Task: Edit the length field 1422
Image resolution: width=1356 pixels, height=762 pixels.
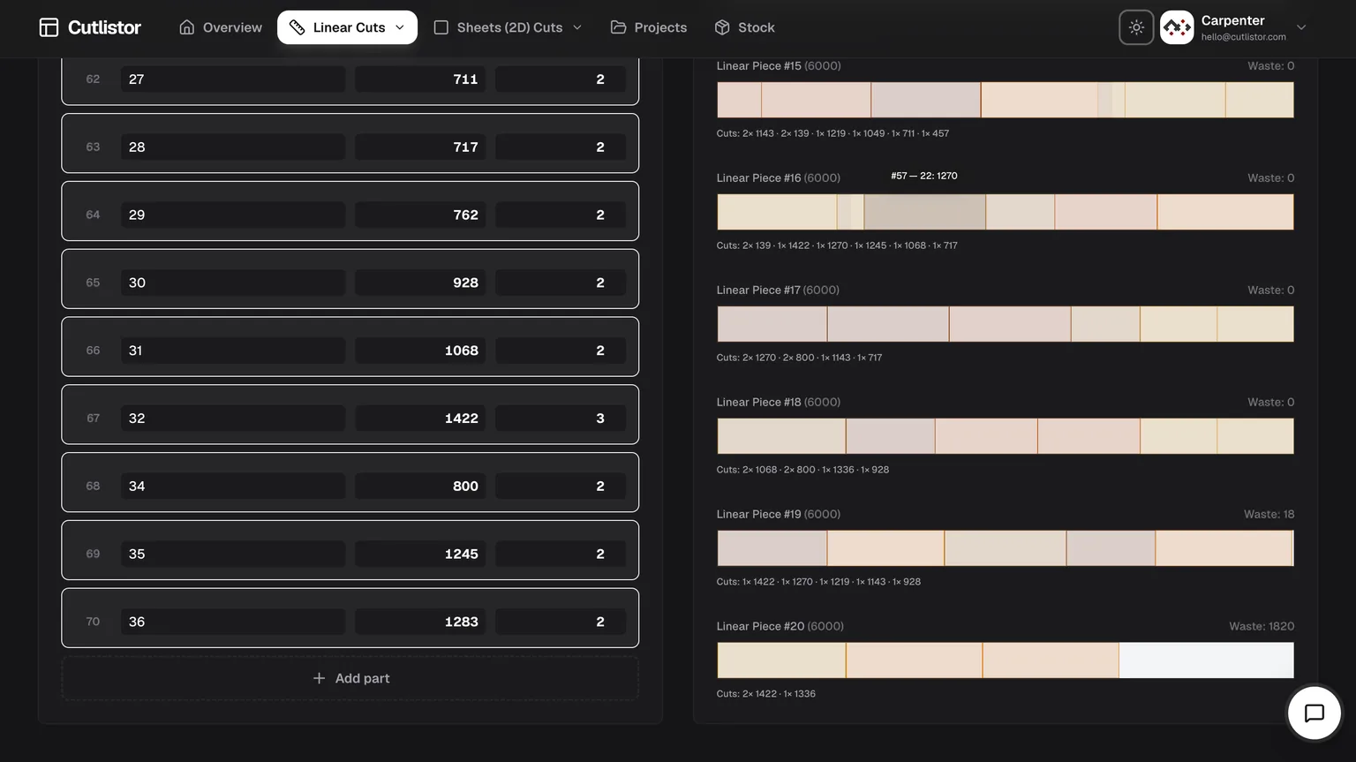Action: click(x=420, y=419)
